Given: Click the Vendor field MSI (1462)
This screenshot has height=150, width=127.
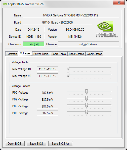Looking at the screenshot, I should [x=75, y=36].
